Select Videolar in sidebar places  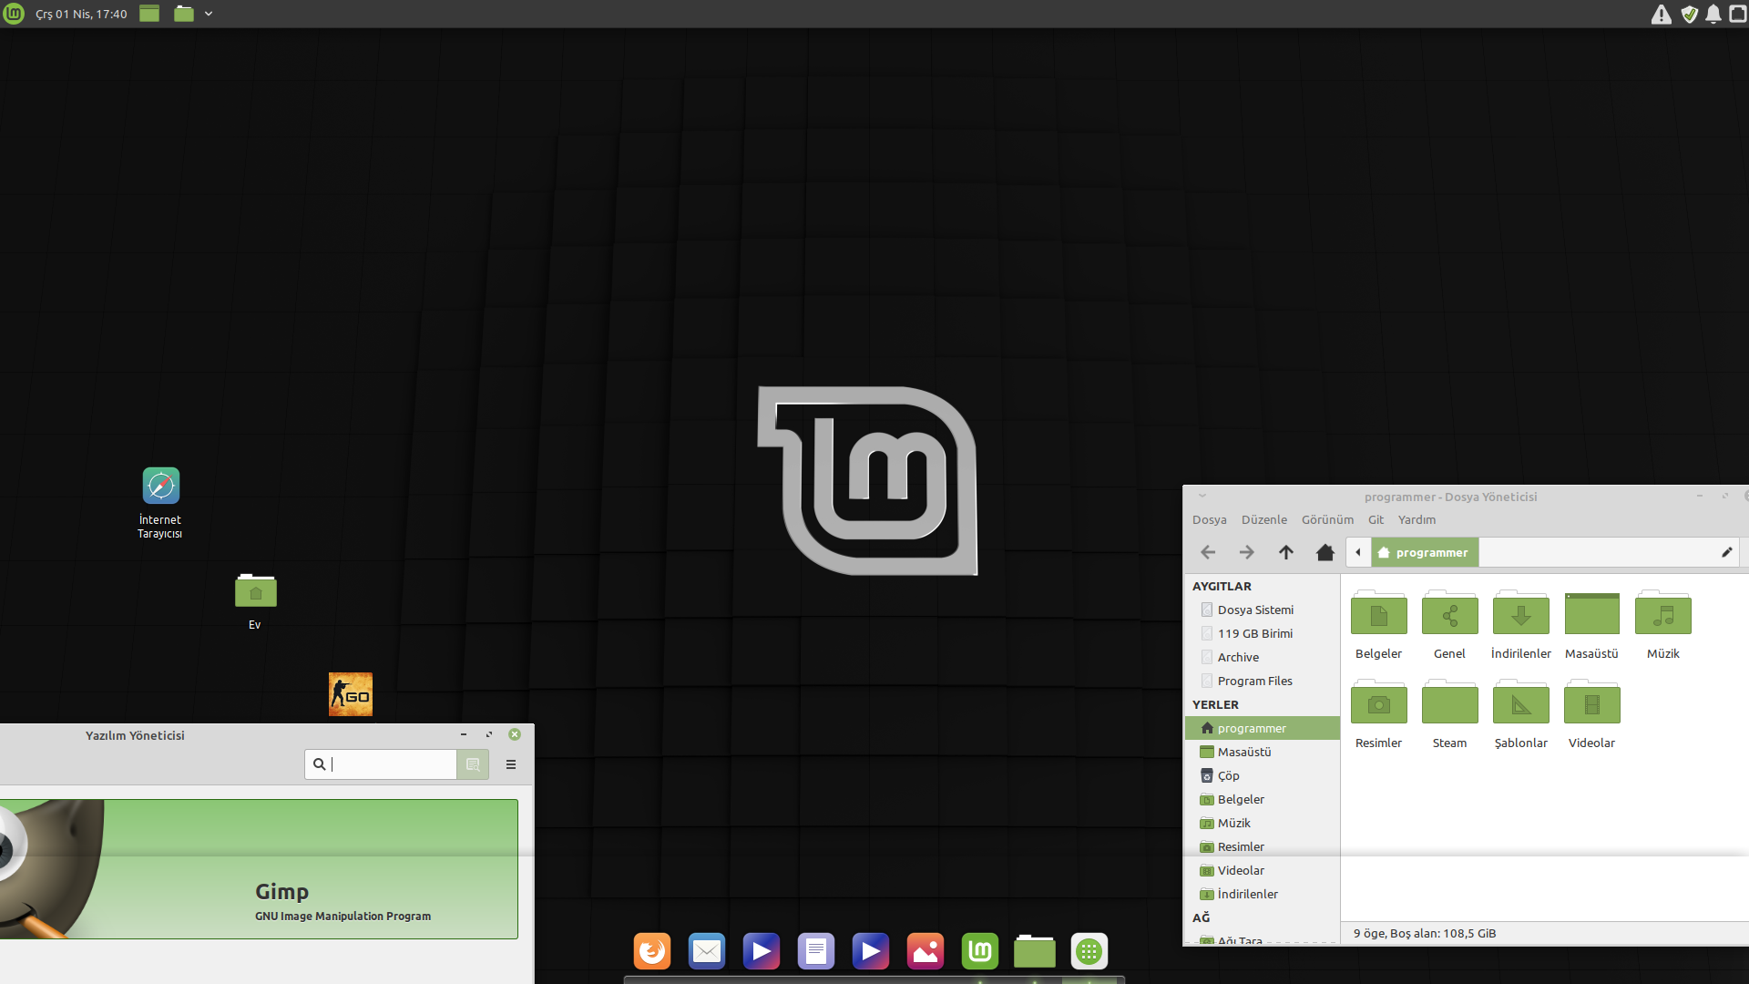(x=1263, y=871)
